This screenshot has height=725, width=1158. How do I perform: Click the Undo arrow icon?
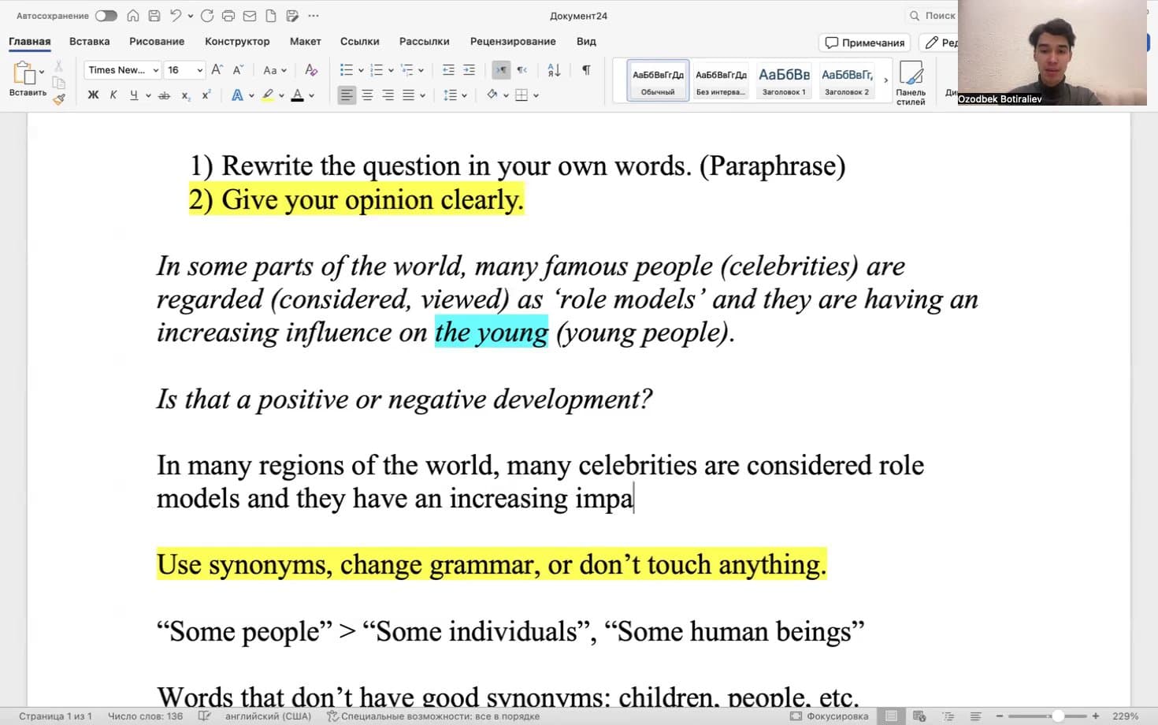[176, 16]
